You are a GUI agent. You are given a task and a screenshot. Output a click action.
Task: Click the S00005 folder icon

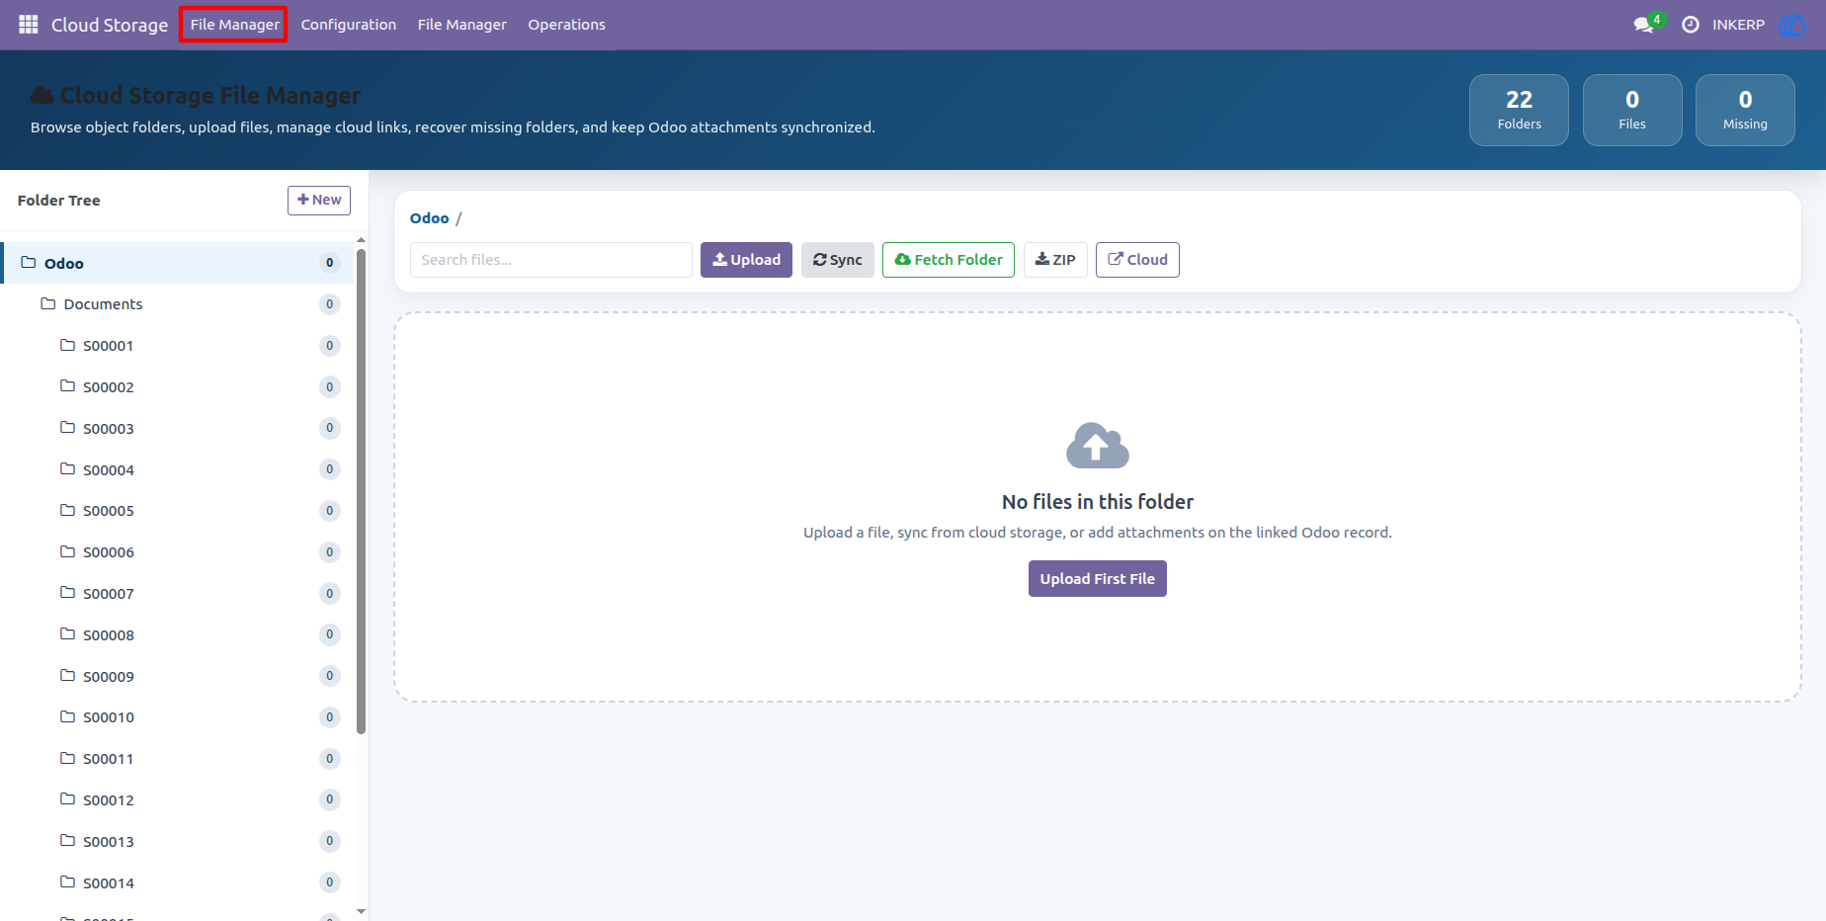pyautogui.click(x=67, y=510)
